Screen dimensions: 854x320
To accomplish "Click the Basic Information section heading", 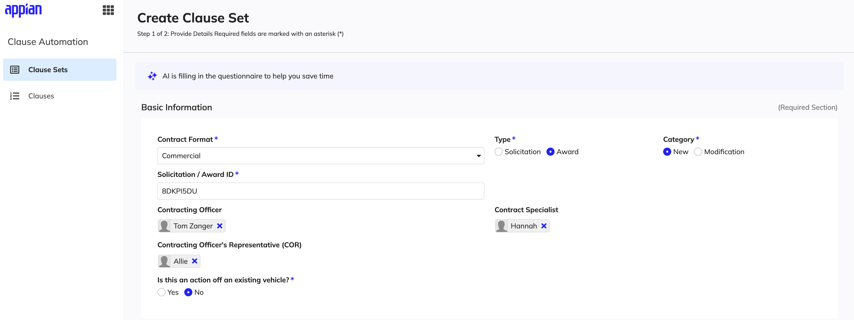I will pos(176,107).
